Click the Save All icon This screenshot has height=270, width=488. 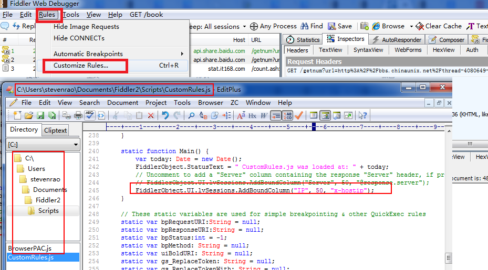[x=52, y=115]
